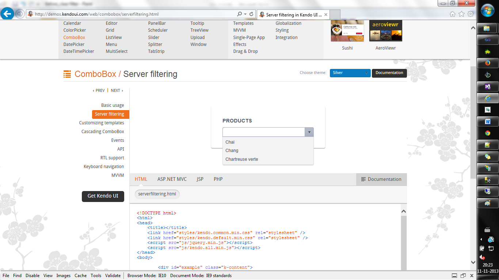
Task: Click the search magnifier in address bar
Action: [x=239, y=14]
